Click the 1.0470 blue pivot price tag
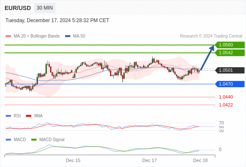Viewport: 246px width, 167px height. (x=230, y=84)
